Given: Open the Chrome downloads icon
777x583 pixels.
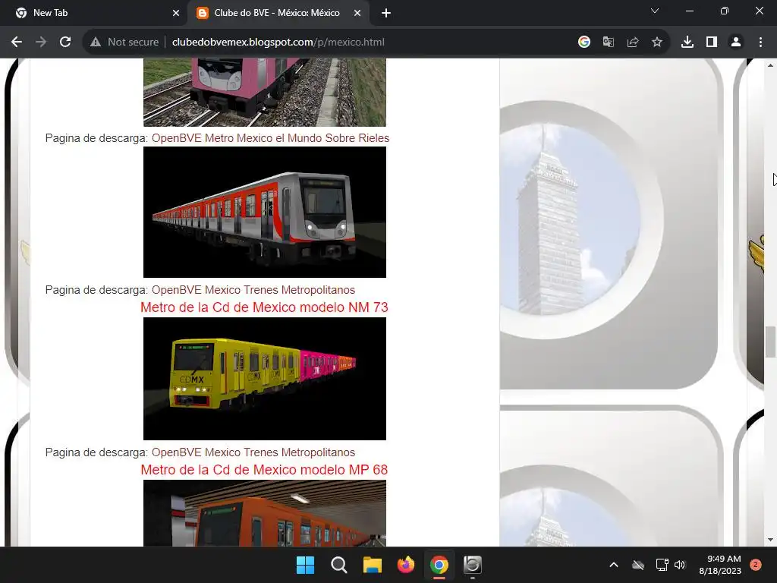Looking at the screenshot, I should (x=687, y=43).
